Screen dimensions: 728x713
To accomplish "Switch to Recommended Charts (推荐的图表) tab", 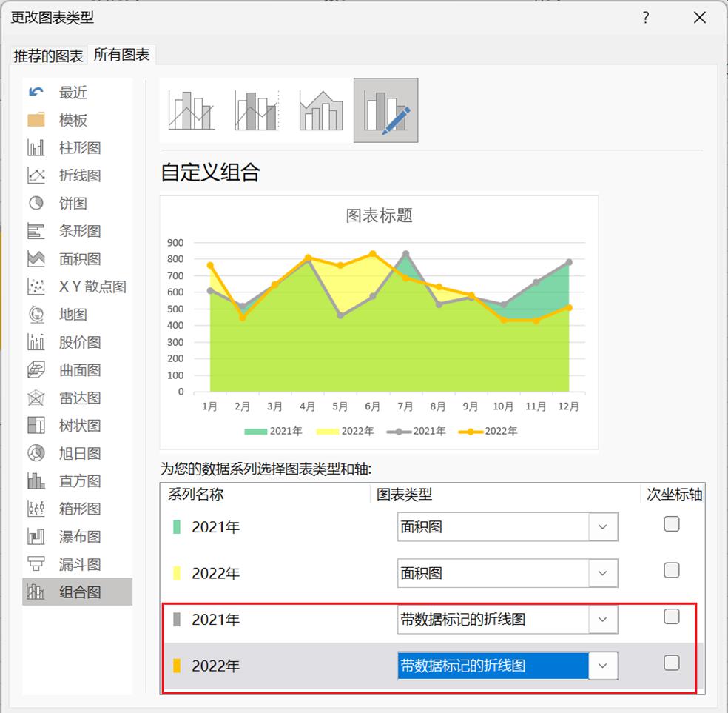I will tap(48, 56).
